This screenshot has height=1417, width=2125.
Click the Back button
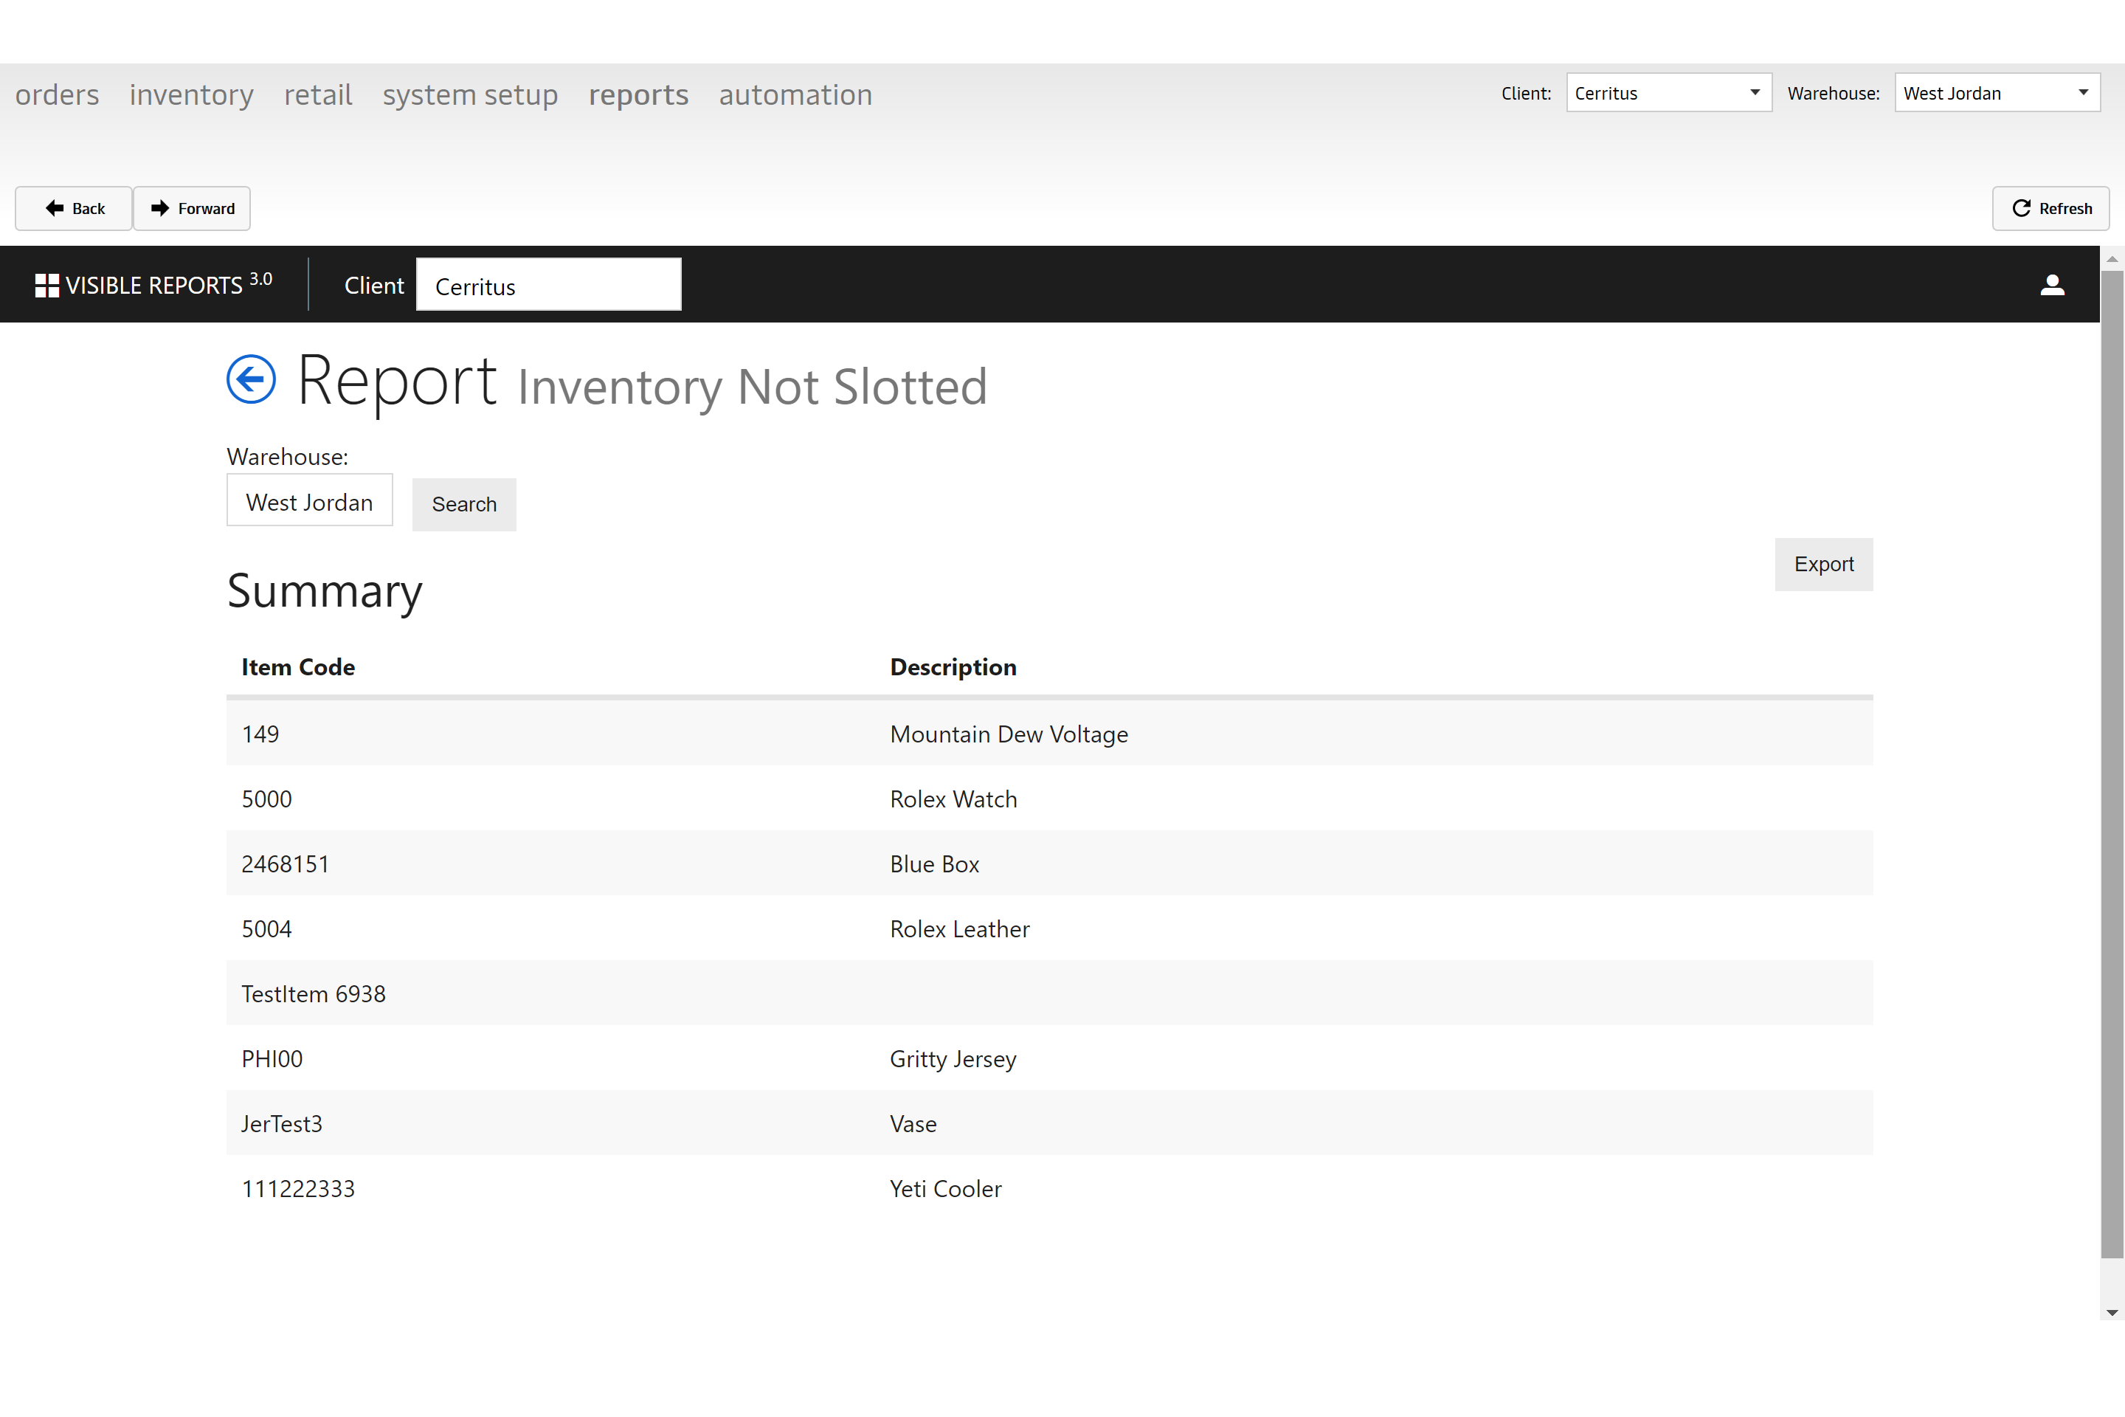(74, 209)
